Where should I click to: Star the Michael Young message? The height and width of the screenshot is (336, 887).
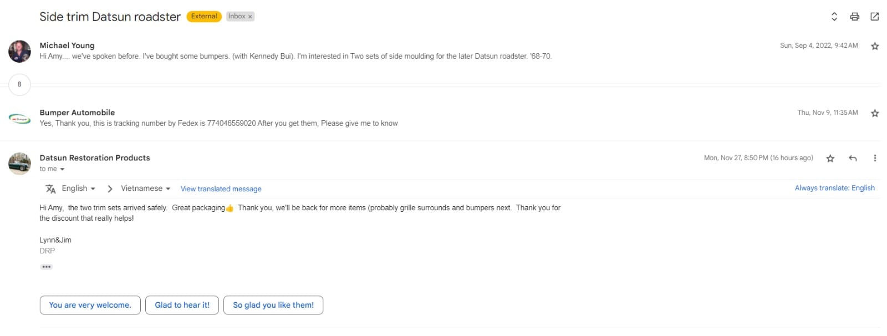(x=875, y=46)
